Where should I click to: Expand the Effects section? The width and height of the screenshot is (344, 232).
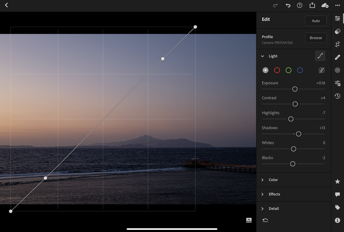(262, 194)
